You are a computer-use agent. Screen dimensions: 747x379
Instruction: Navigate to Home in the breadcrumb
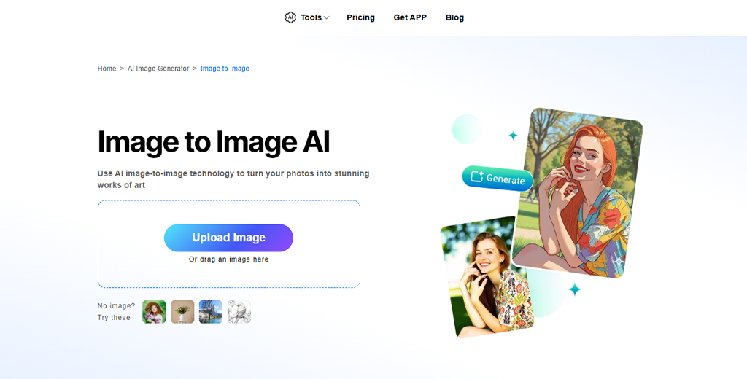tap(107, 69)
